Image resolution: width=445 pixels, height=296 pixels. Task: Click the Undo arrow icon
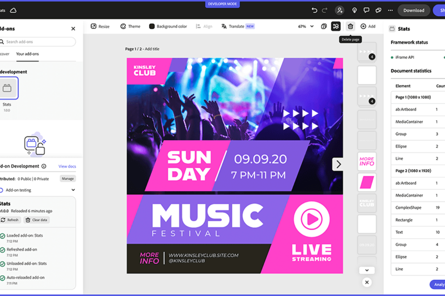pos(314,10)
